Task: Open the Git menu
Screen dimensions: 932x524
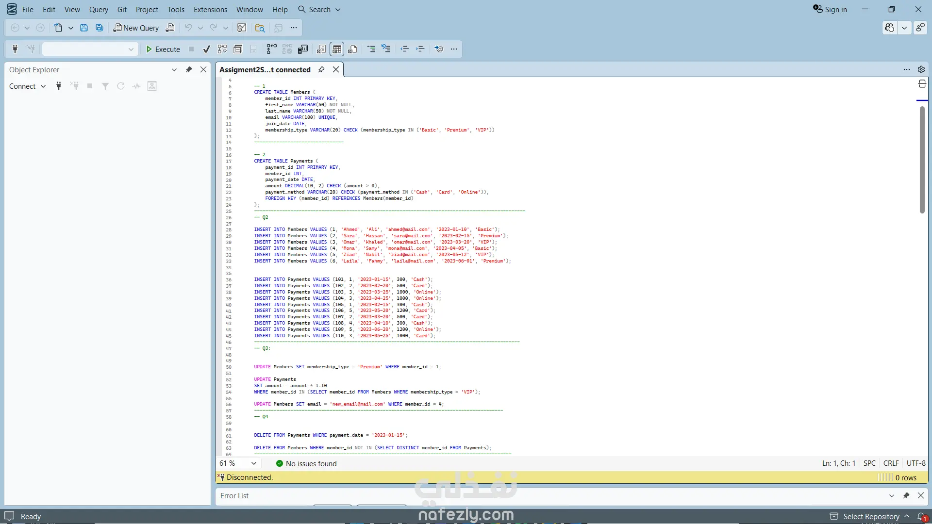Action: 122,9
